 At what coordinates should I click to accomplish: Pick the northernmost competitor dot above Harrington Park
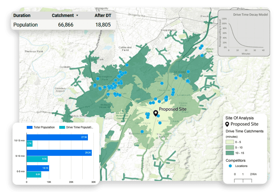point(127,65)
